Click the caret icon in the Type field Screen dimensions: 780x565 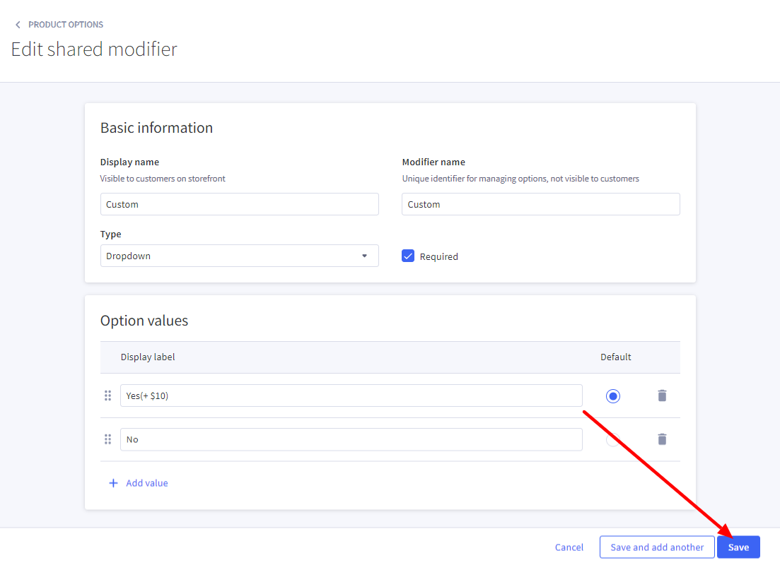click(x=365, y=256)
